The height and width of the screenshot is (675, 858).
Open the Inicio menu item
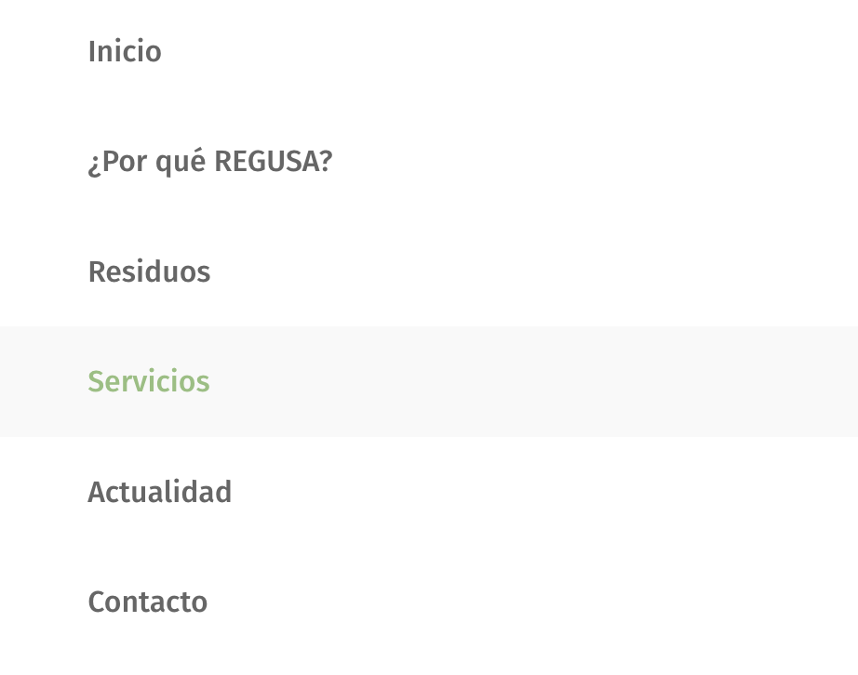click(x=125, y=52)
